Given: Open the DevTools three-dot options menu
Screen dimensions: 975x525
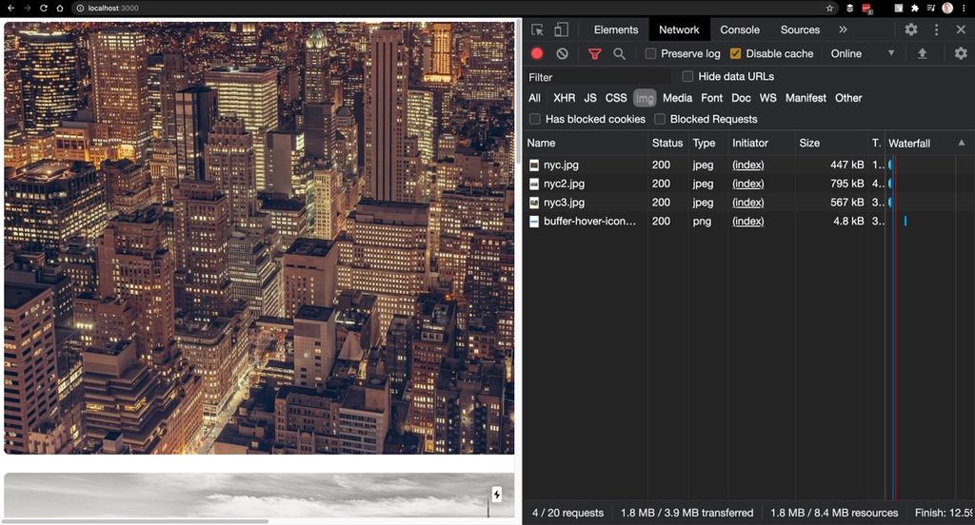Looking at the screenshot, I should 936,29.
